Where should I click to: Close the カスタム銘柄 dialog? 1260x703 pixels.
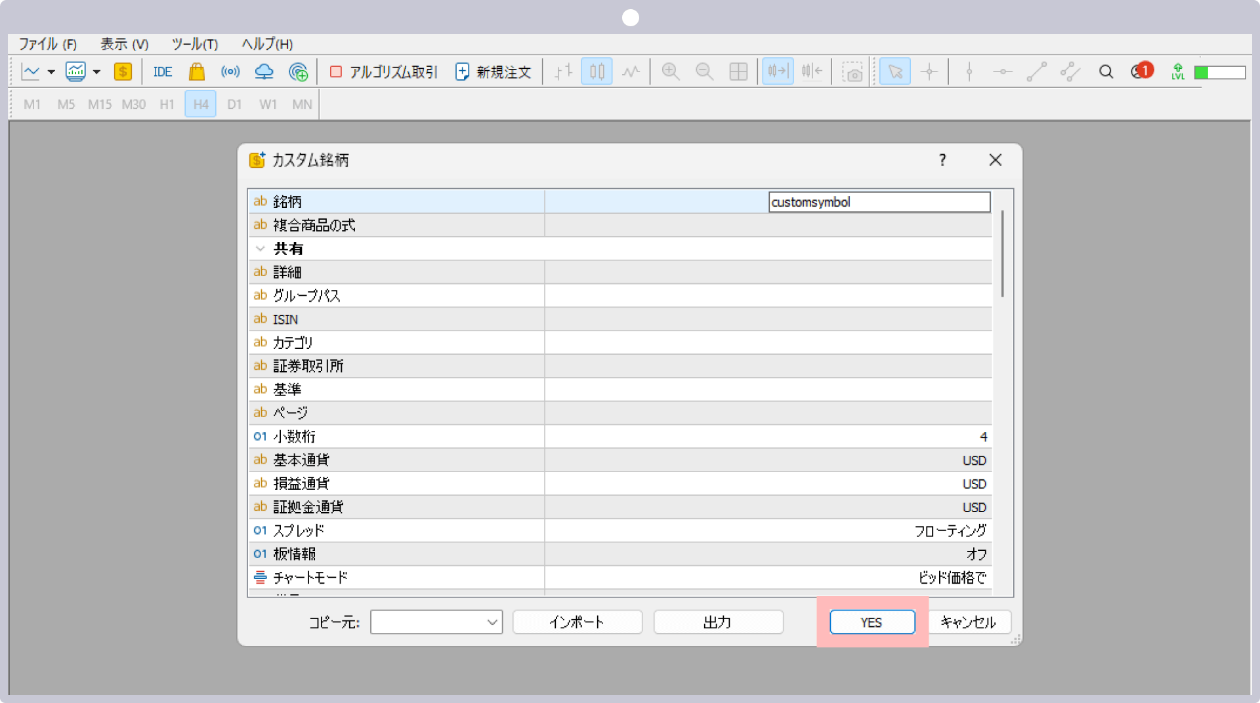click(996, 160)
